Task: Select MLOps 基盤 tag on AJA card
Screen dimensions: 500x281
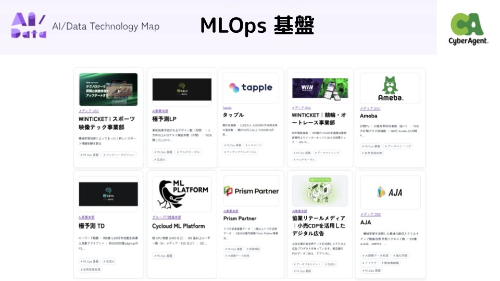Action: pyautogui.click(x=371, y=271)
